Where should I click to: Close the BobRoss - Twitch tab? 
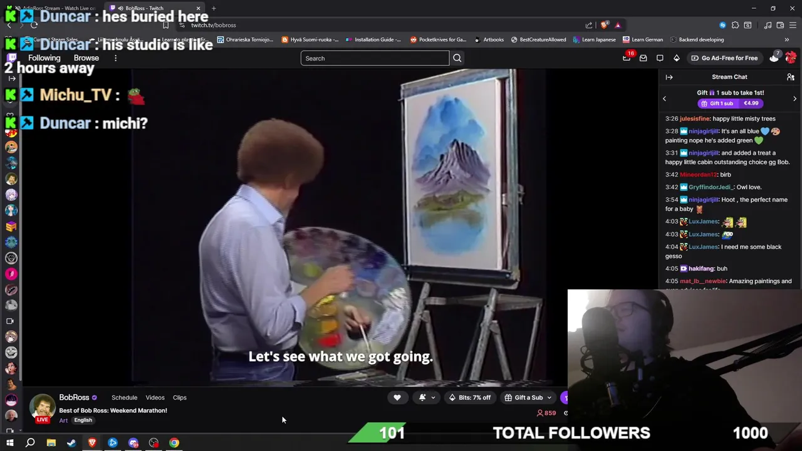(198, 8)
